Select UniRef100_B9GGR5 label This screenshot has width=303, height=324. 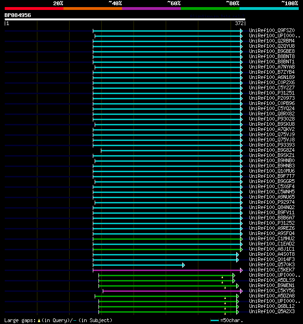[x=272, y=181]
